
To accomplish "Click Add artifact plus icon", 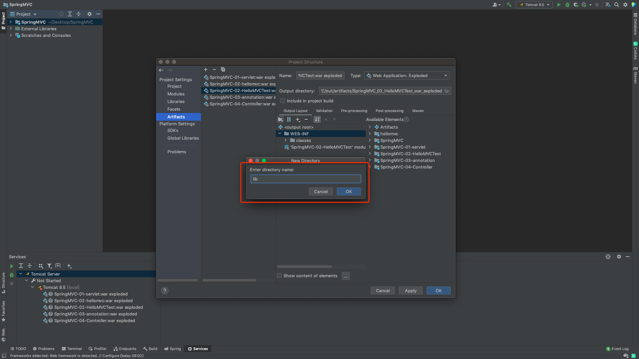I will click(206, 69).
